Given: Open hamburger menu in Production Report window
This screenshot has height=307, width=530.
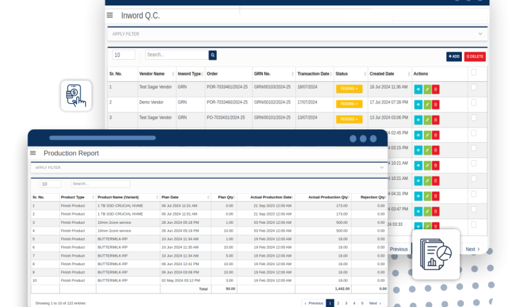Looking at the screenshot, I should pos(33,153).
